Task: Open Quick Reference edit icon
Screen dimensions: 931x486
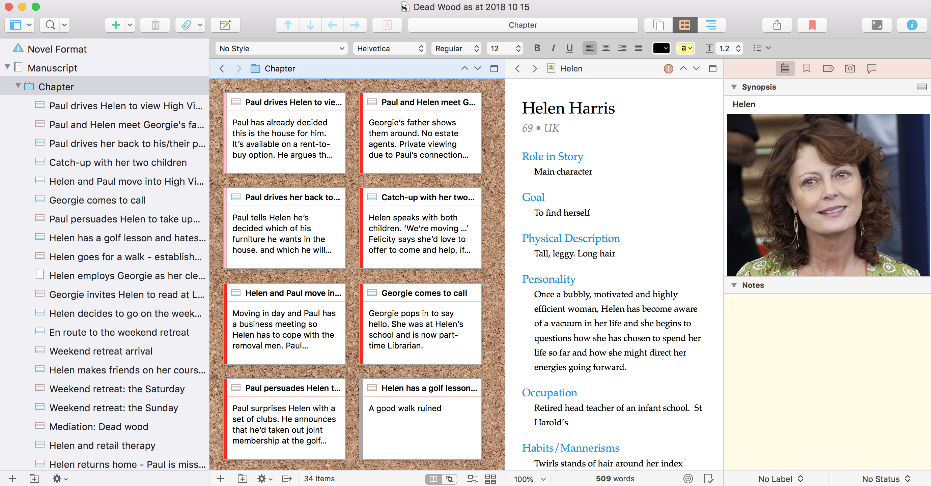Action: pos(225,25)
